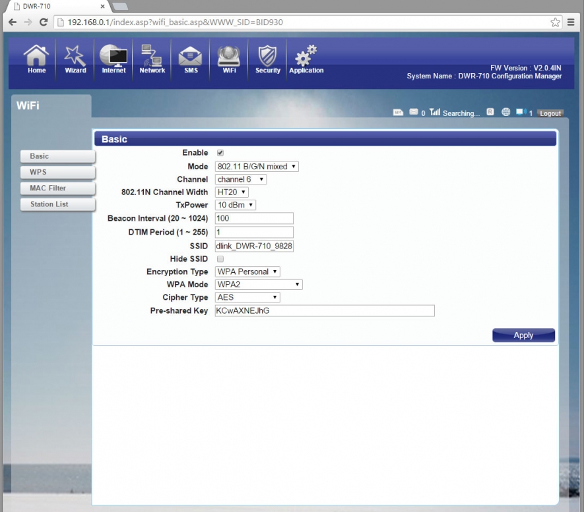Launch the setup Wizard icon
The width and height of the screenshot is (584, 512).
click(x=75, y=59)
